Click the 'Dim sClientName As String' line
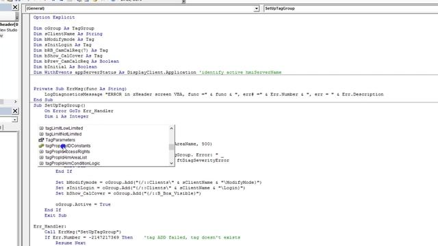The width and height of the screenshot is (438, 246). [x=68, y=34]
